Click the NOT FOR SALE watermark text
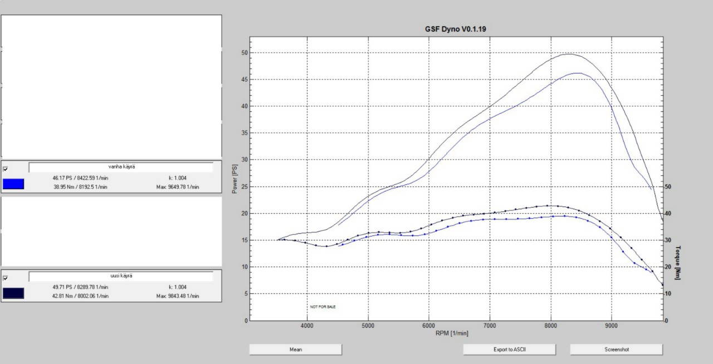 click(323, 307)
